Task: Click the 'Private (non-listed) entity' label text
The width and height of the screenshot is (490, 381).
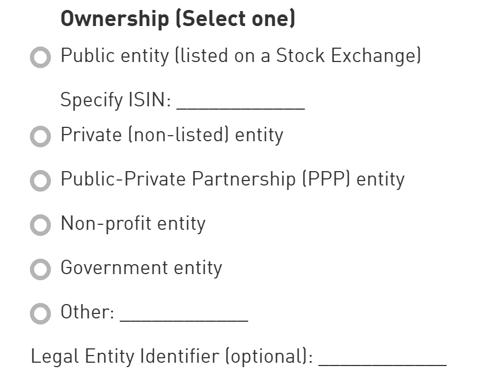Action: [172, 135]
